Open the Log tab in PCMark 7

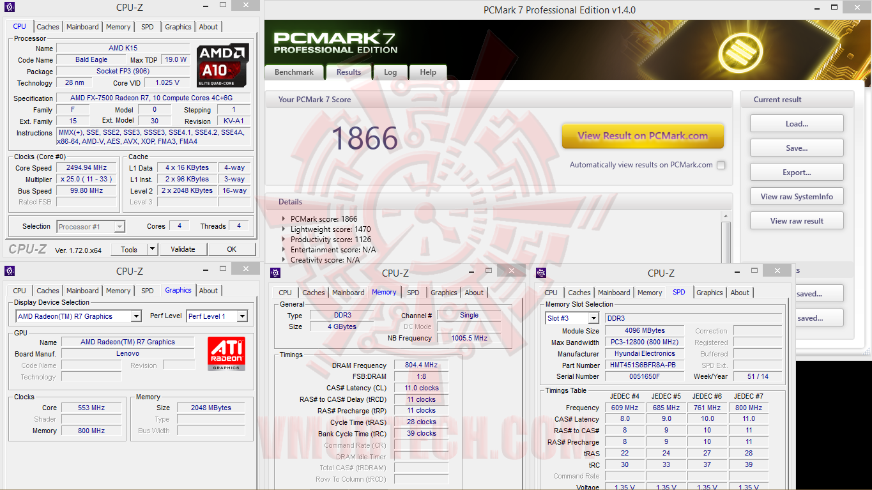coord(390,72)
